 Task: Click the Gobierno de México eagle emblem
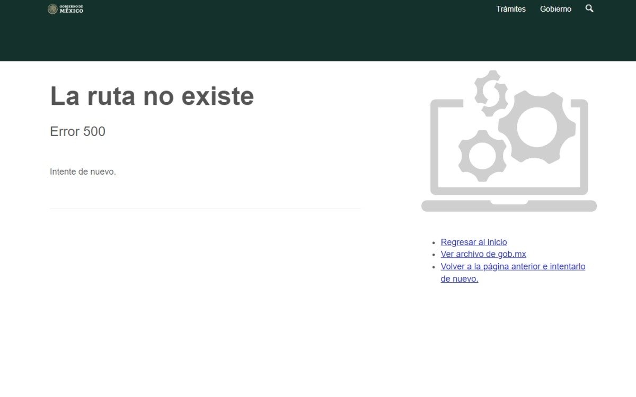tap(54, 9)
